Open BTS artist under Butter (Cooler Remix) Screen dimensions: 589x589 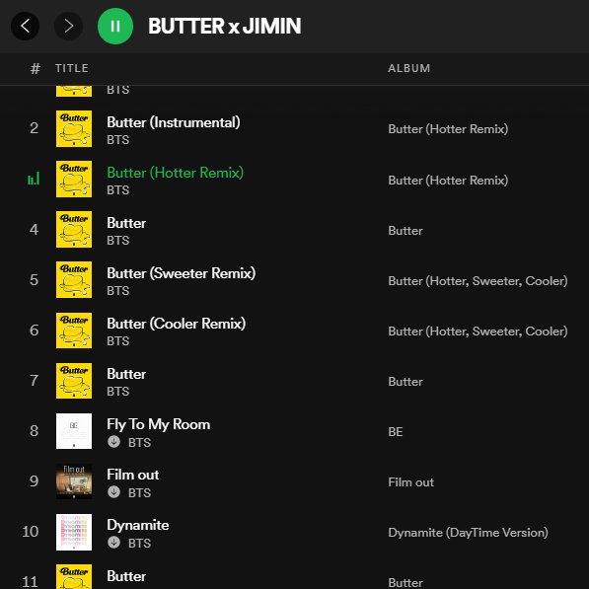pyautogui.click(x=118, y=341)
